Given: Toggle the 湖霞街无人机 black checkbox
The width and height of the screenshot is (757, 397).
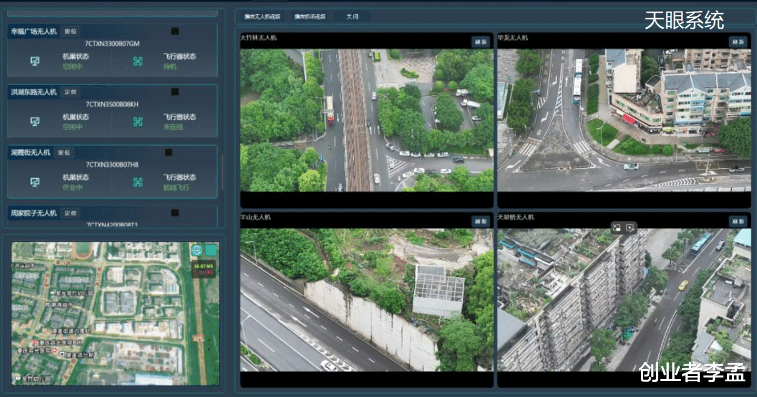Looking at the screenshot, I should [x=169, y=152].
